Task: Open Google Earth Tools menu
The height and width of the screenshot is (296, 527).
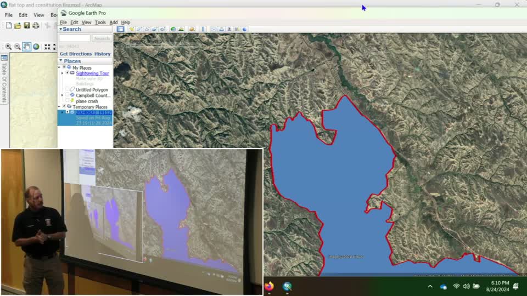Action: coord(100,22)
